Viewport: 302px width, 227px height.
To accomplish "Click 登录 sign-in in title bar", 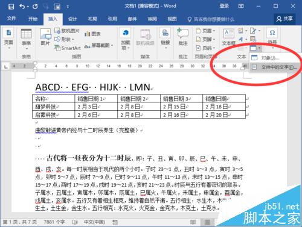I will pos(224,6).
